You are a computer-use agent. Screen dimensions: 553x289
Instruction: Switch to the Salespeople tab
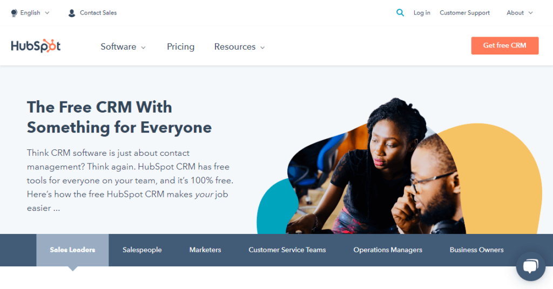pos(142,250)
